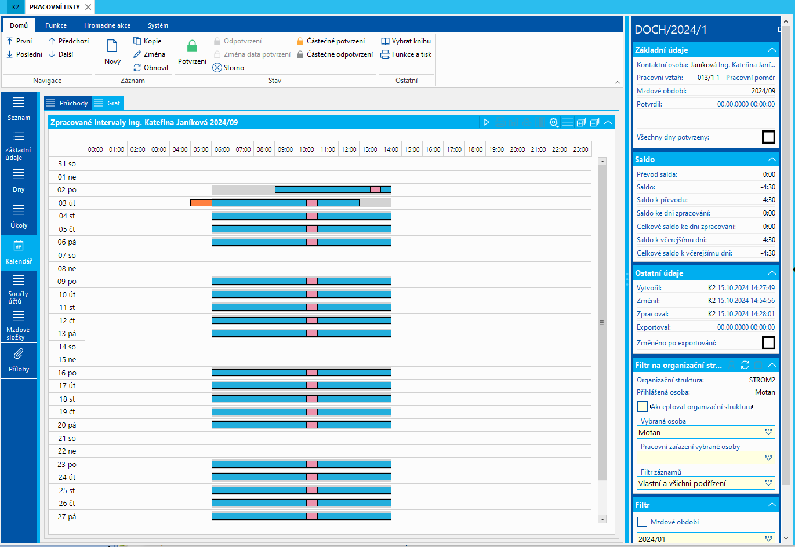This screenshot has width=795, height=547.
Task: Collapse the ribbon with the chevron
Action: tap(618, 83)
